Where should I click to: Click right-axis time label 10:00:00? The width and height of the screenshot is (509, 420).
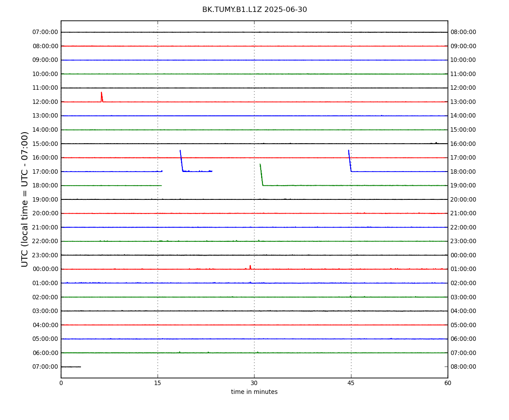pos(463,60)
